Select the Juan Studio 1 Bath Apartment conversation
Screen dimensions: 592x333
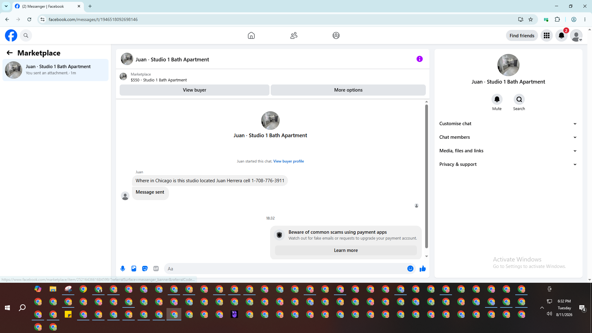(55, 70)
